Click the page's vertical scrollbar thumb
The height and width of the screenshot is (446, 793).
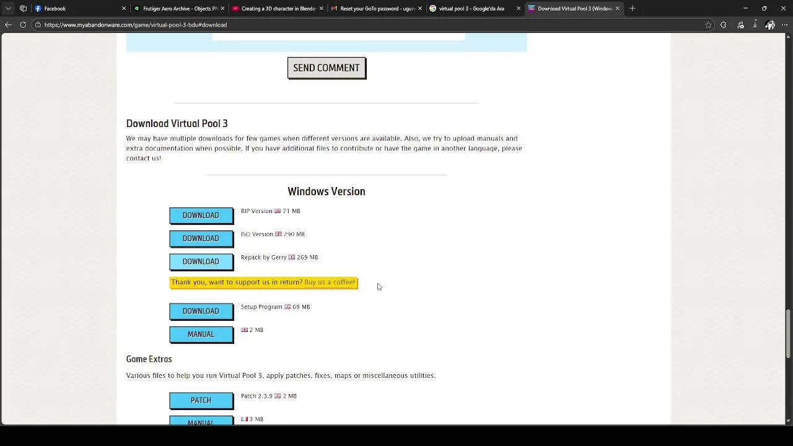click(x=789, y=333)
